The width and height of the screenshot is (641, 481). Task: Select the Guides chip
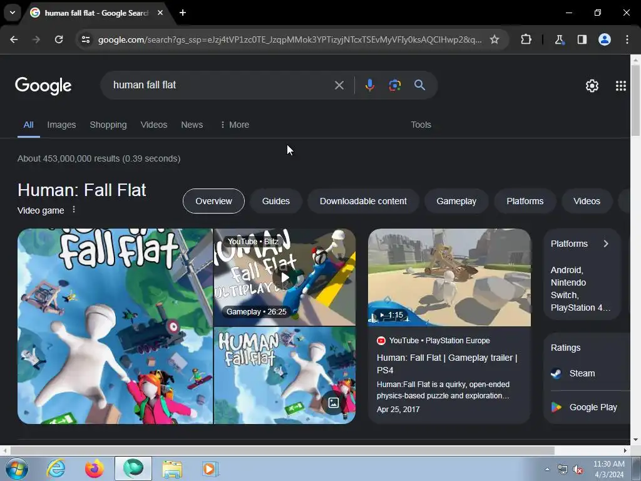pyautogui.click(x=276, y=201)
